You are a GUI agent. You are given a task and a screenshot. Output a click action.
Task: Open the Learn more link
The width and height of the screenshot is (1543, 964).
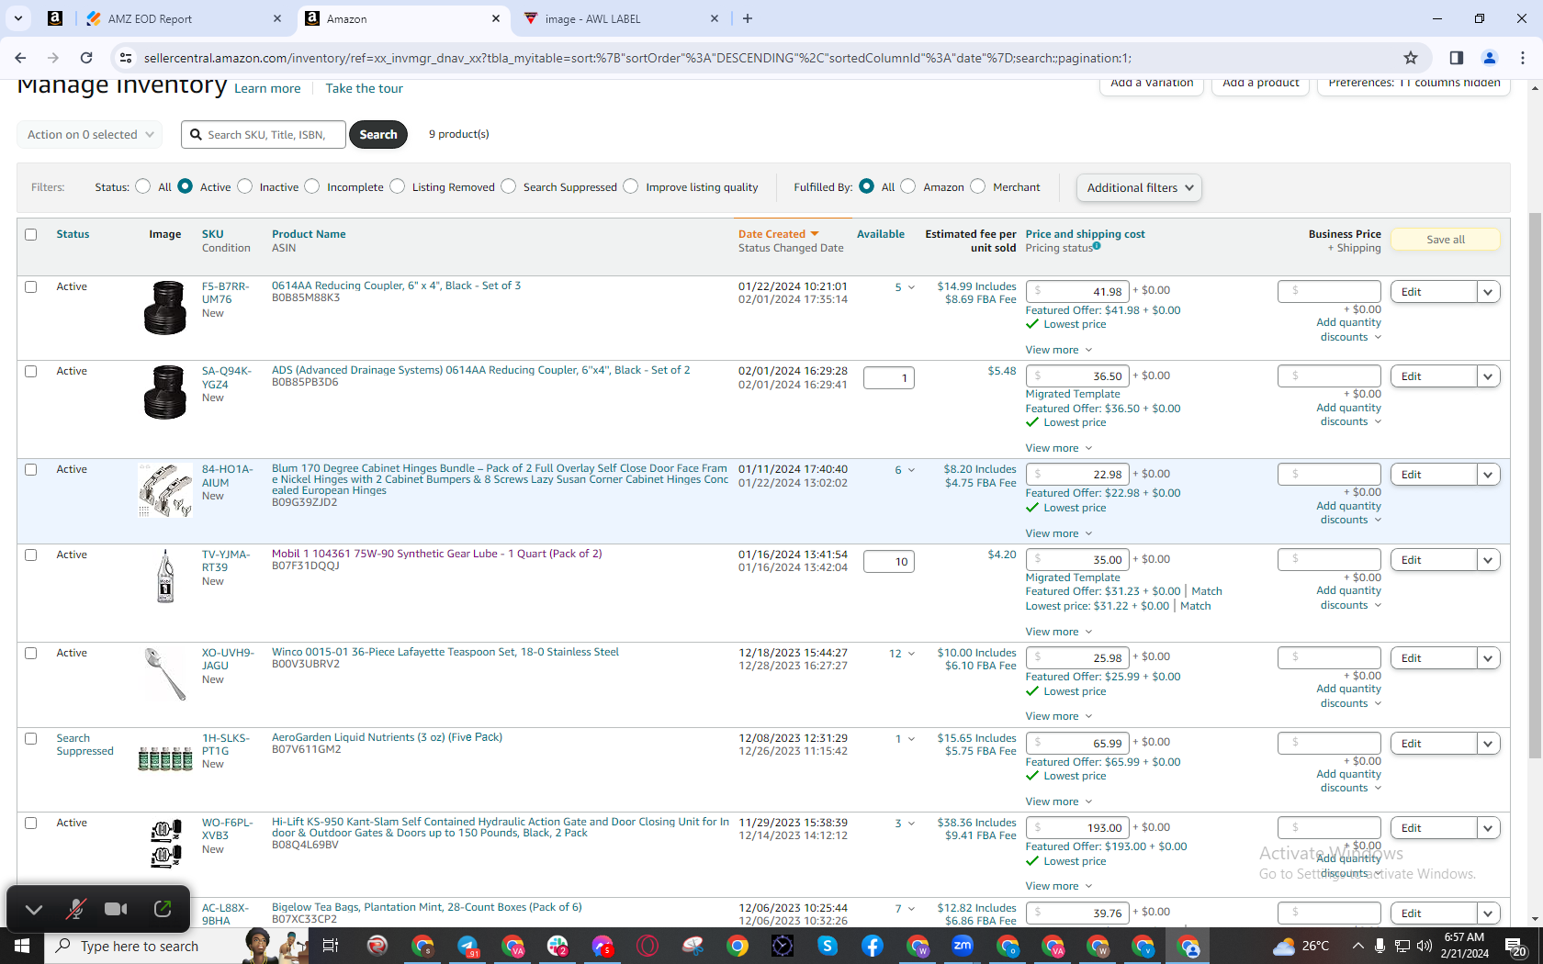click(267, 88)
